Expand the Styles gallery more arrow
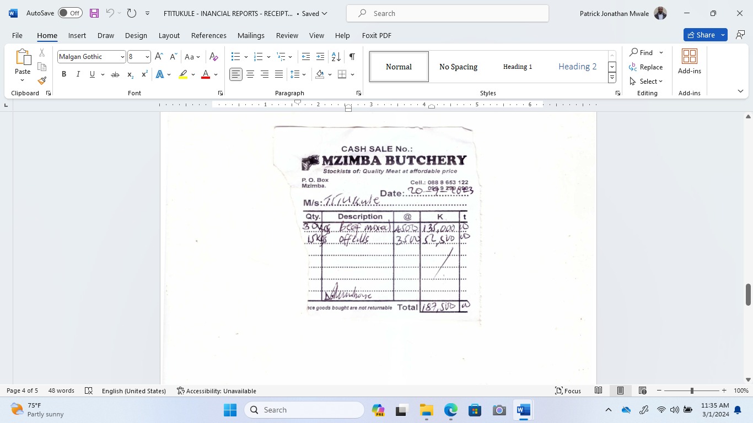 (x=612, y=78)
